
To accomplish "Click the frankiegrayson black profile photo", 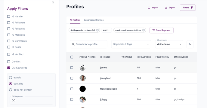I will click(83, 89).
